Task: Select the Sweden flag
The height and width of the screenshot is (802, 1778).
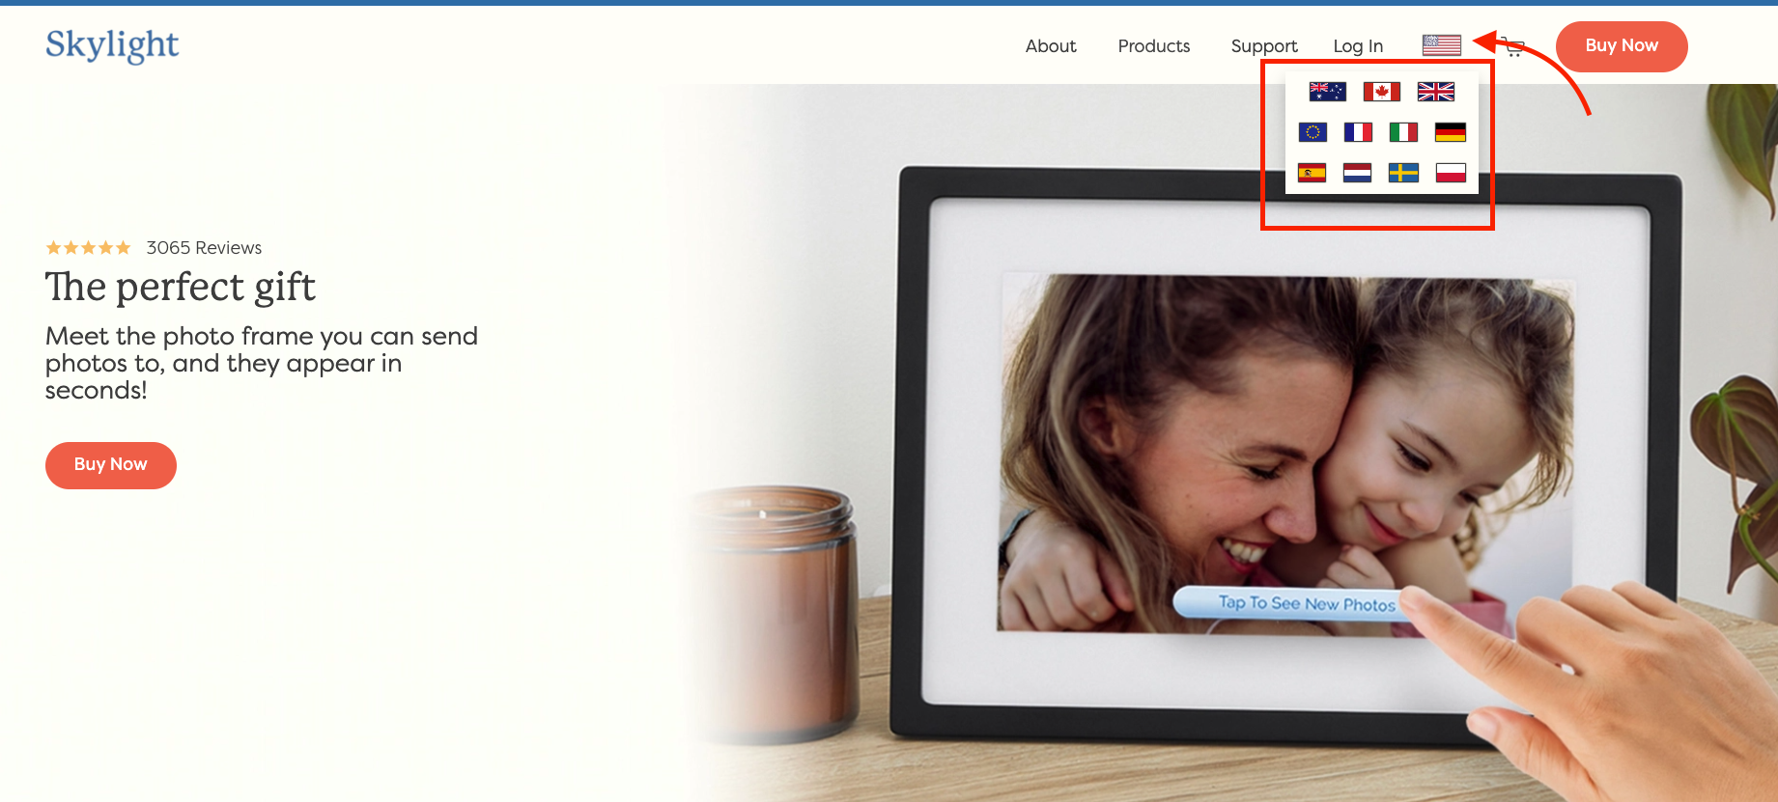Action: click(x=1403, y=173)
